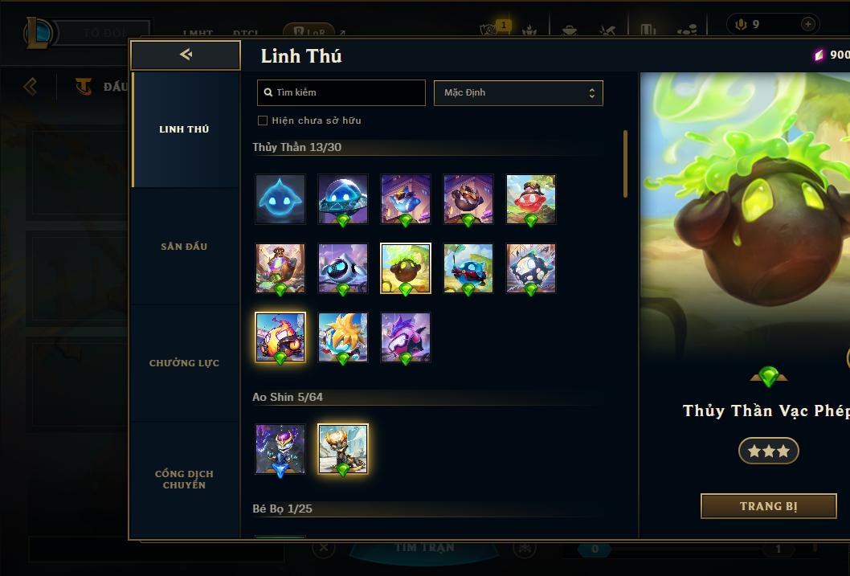Screen dimensions: 850x576
Task: Select the dark cauldron River Sprite thumbnail
Action: pyautogui.click(x=406, y=268)
